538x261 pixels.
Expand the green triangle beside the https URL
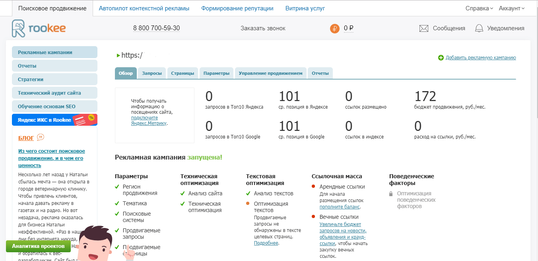click(x=118, y=55)
